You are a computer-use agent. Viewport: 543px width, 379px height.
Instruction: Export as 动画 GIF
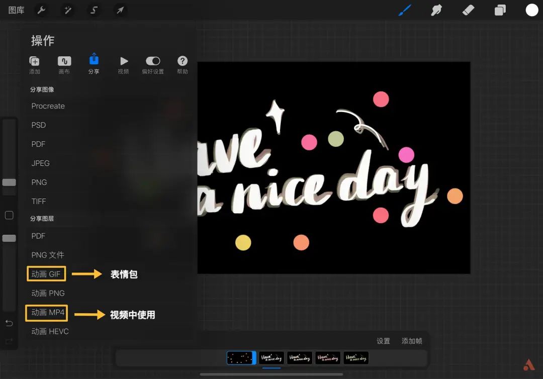tap(46, 274)
